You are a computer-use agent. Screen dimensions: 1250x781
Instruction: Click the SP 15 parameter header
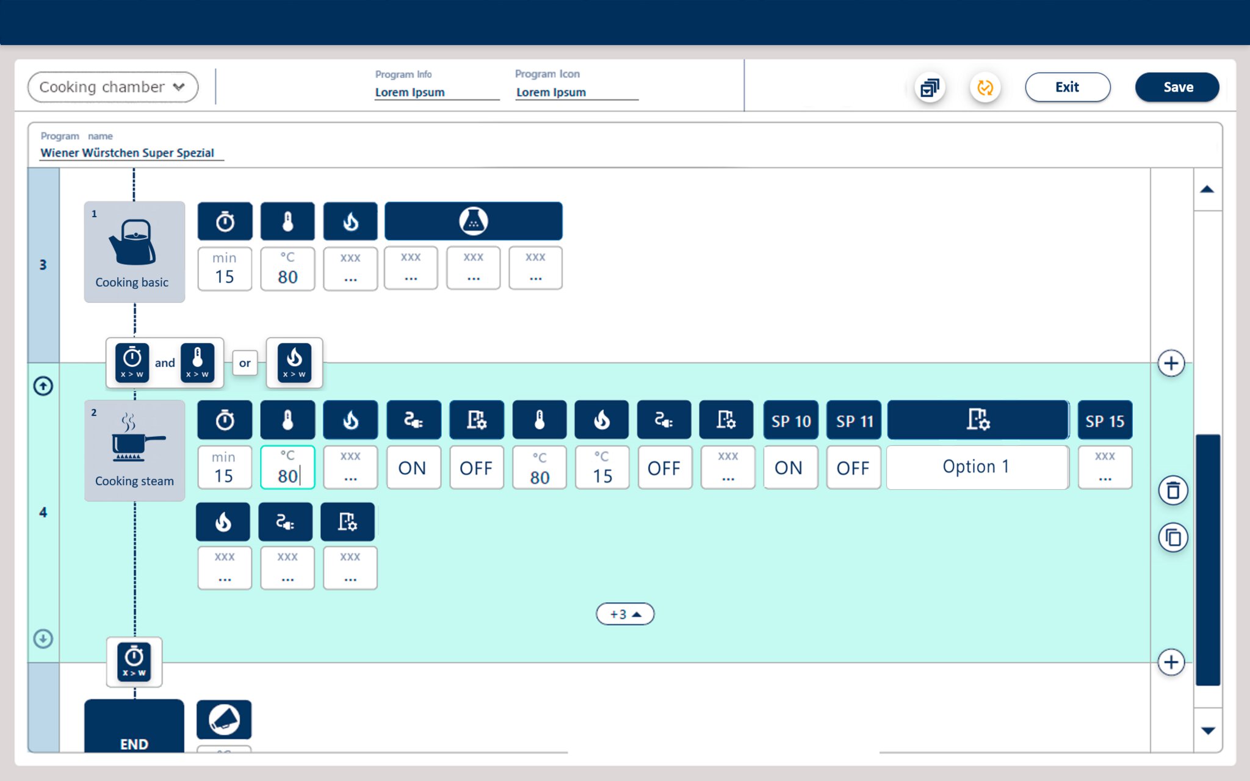point(1104,420)
